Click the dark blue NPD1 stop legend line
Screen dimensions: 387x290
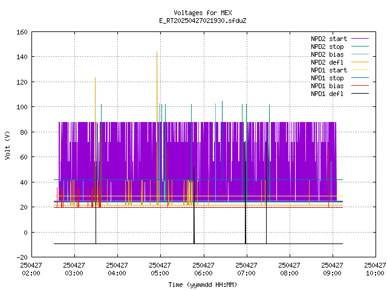point(360,78)
